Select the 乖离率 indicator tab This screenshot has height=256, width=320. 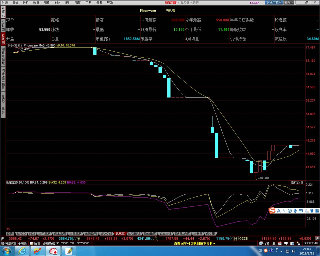click(120, 234)
